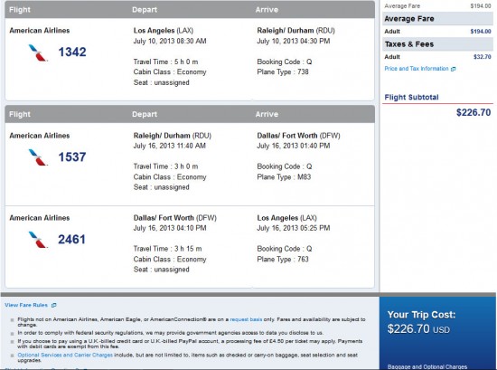Click the Depart column header of the return flight
This screenshot has height=370, width=497.
145,114
